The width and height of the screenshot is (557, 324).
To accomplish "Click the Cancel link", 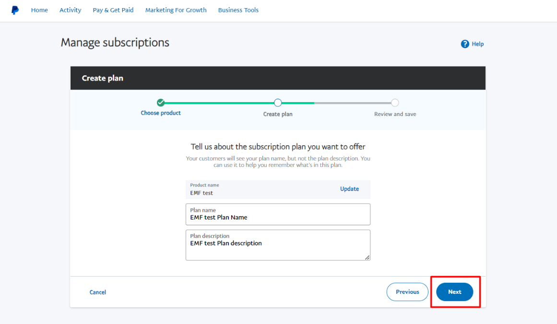I will (x=98, y=292).
